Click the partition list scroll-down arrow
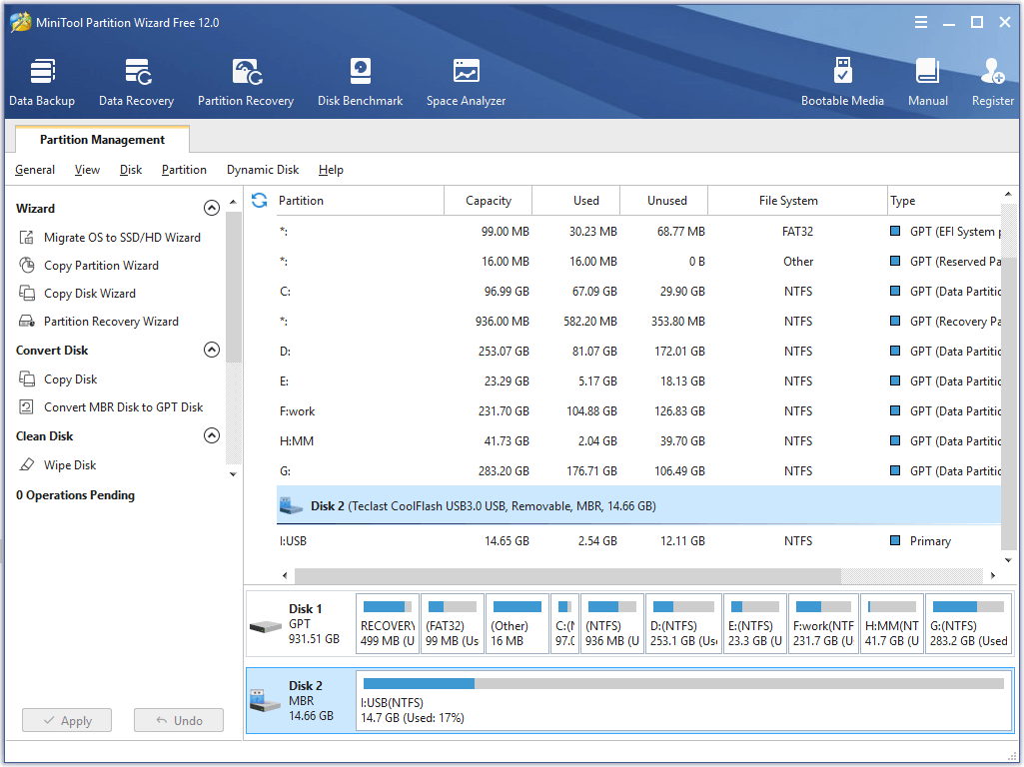The height and width of the screenshot is (767, 1024). point(1008,560)
